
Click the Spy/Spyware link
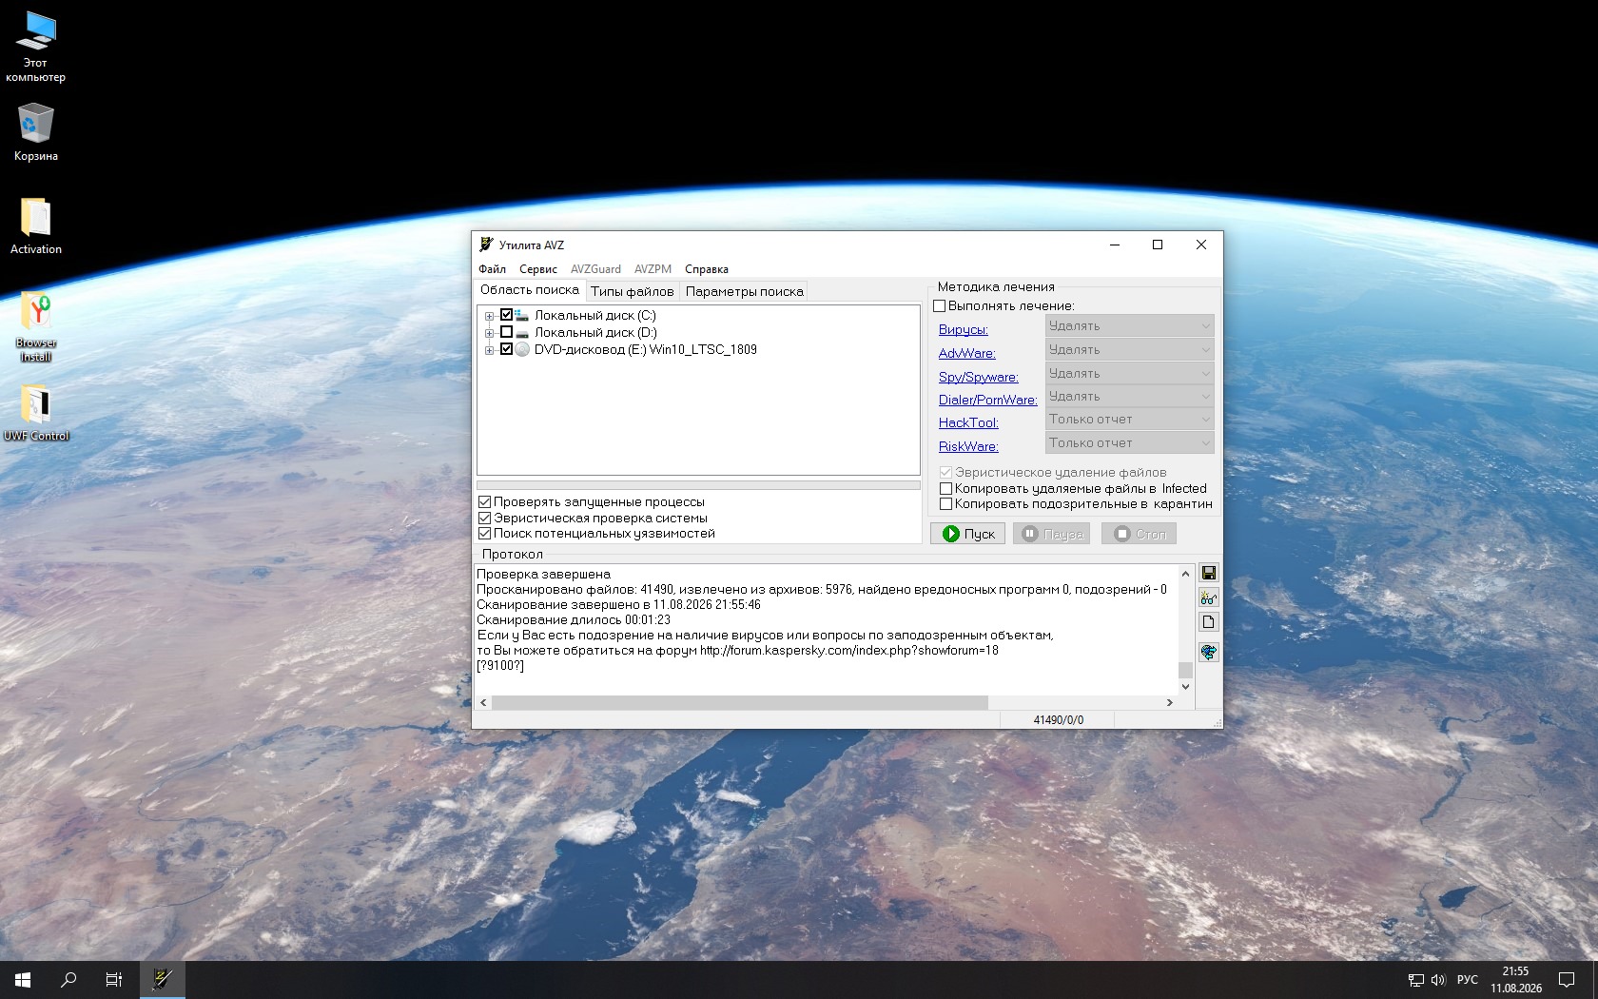[x=978, y=377]
